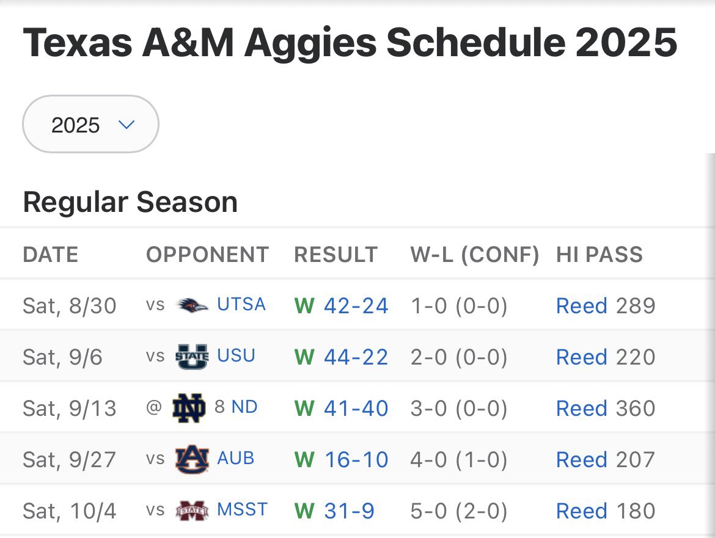View the 42-24 game result
715x538 pixels.
pyautogui.click(x=356, y=306)
